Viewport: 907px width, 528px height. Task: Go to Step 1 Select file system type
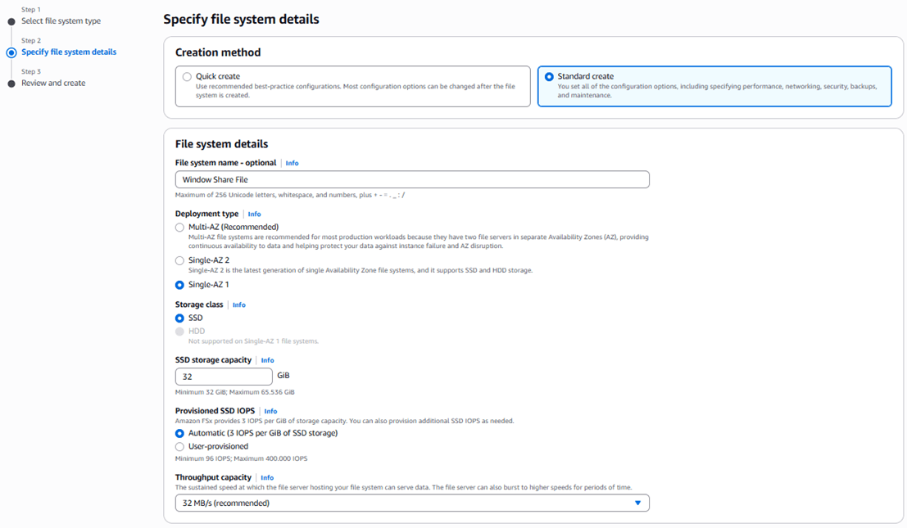tap(61, 21)
